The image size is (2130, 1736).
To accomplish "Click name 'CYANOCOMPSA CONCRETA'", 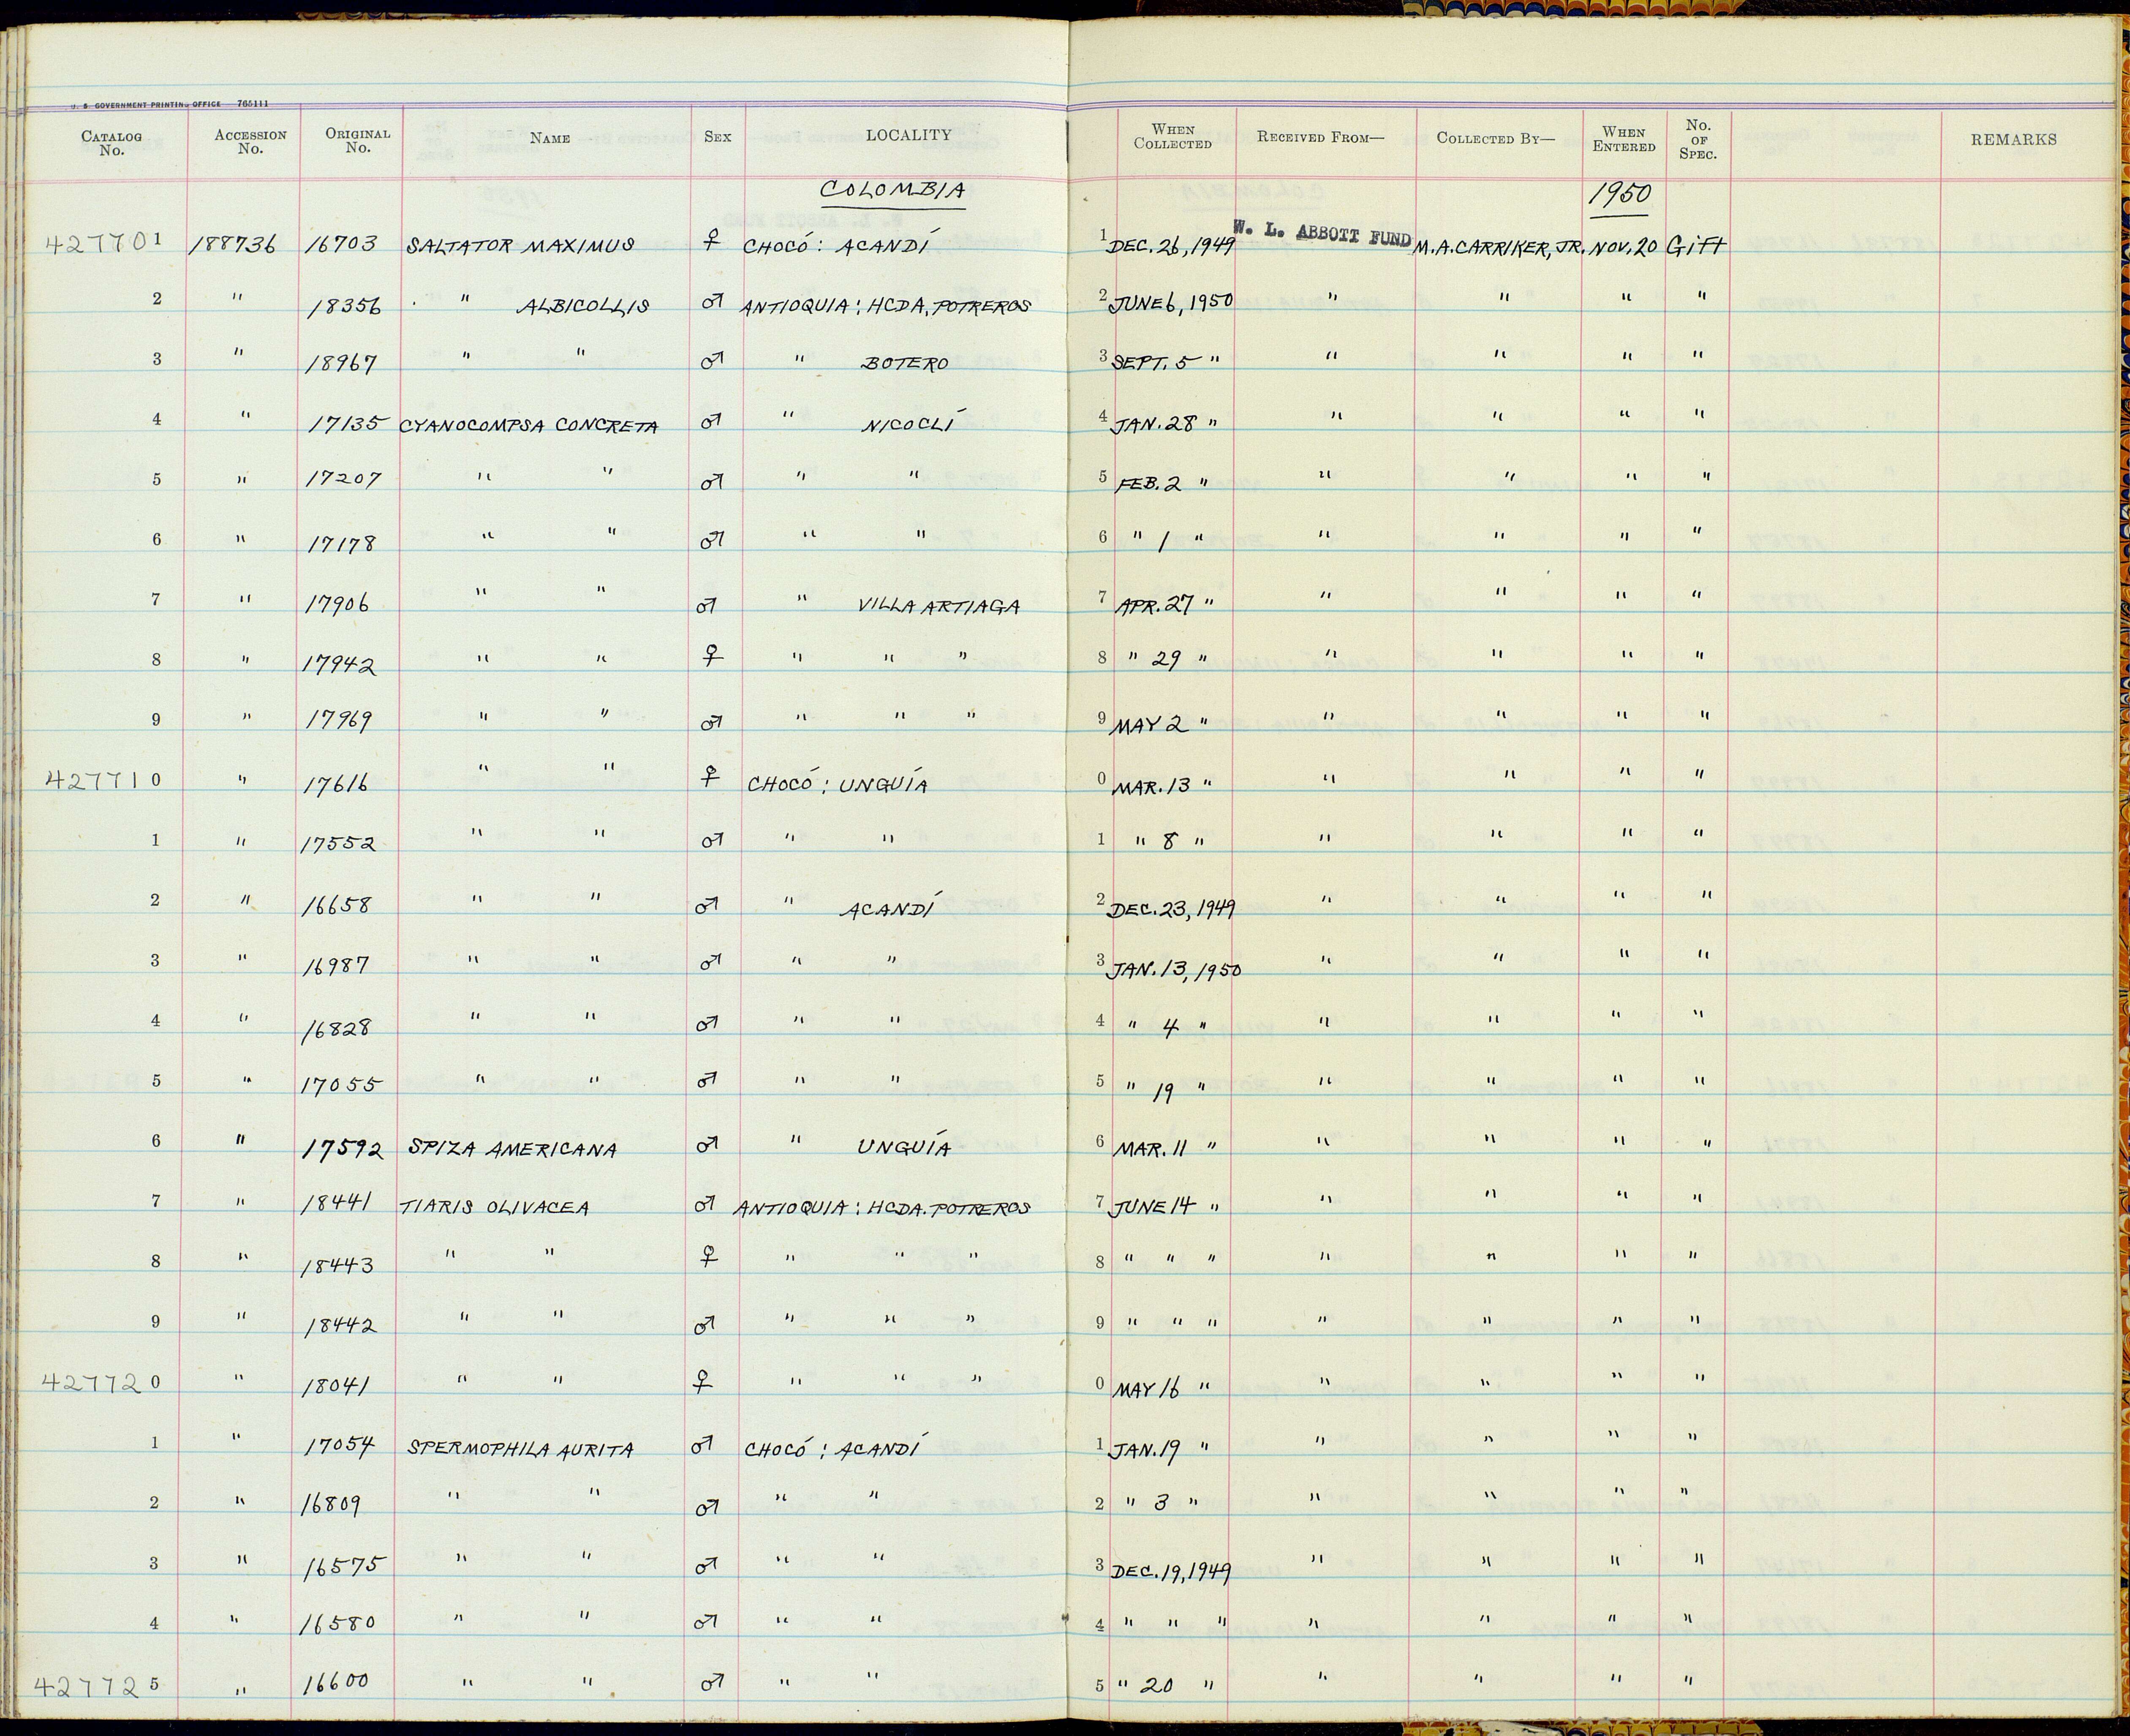I will pyautogui.click(x=529, y=425).
